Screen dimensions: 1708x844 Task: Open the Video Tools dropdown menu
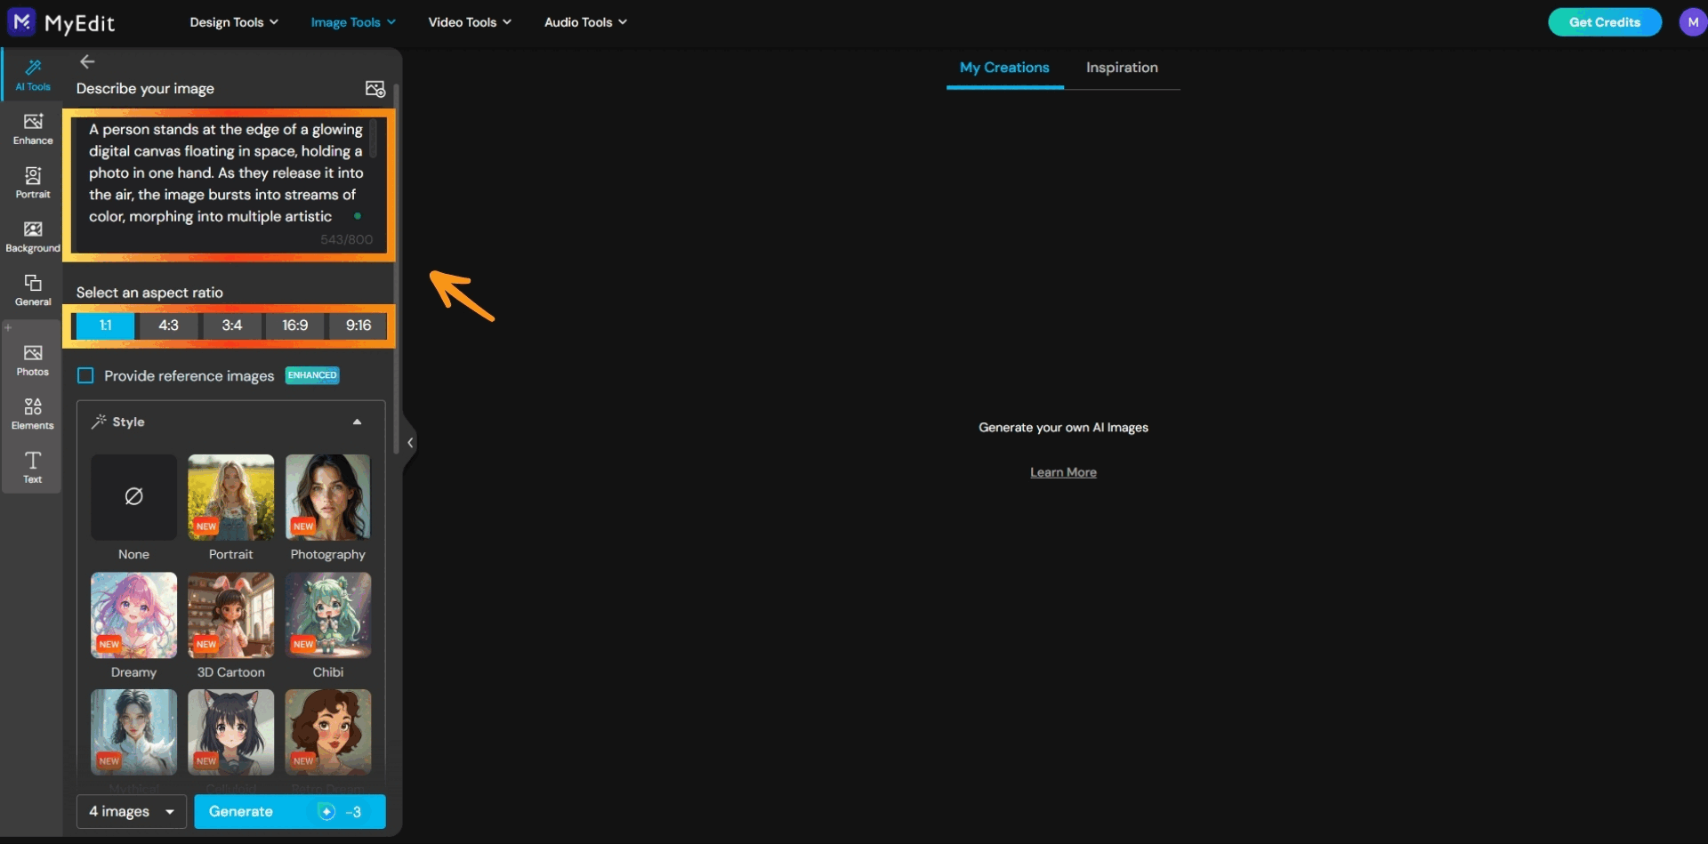click(470, 22)
